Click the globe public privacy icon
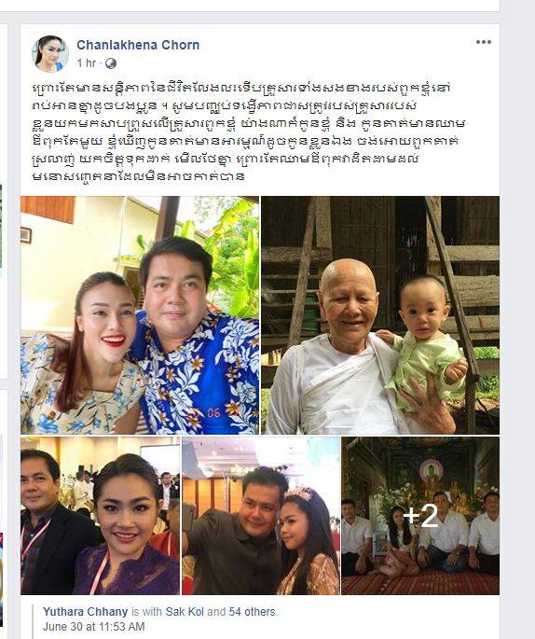This screenshot has height=639, width=535. [111, 63]
